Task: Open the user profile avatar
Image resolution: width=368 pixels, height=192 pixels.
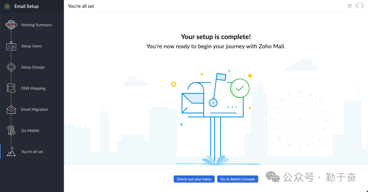Action: point(359,6)
